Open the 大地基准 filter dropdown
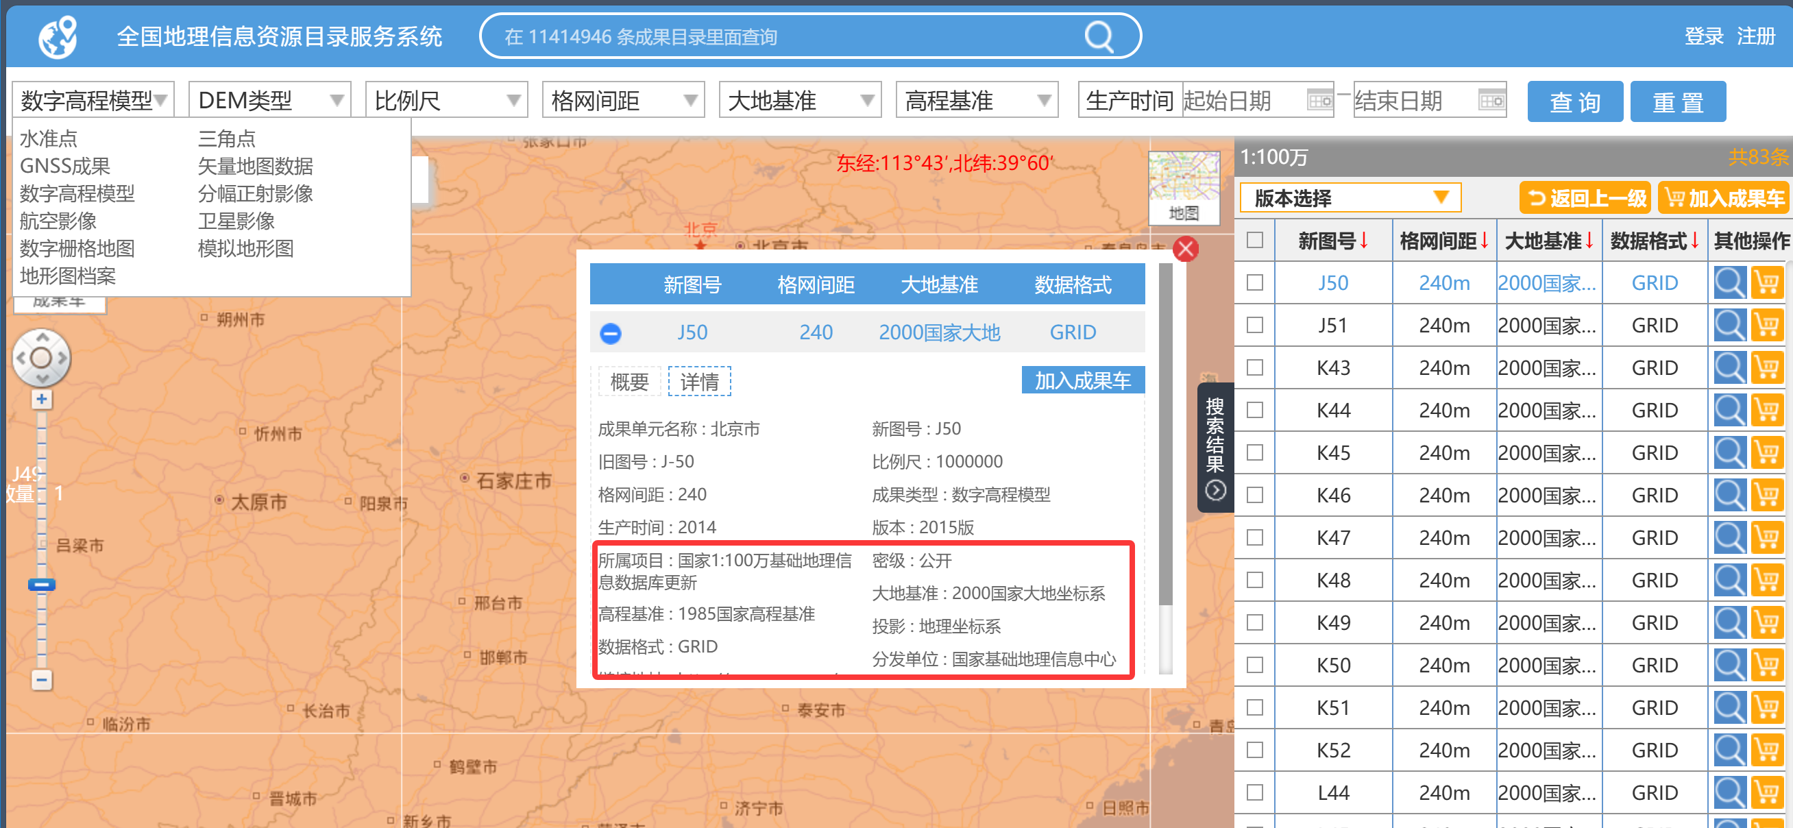Image resolution: width=1793 pixels, height=828 pixels. 800,101
